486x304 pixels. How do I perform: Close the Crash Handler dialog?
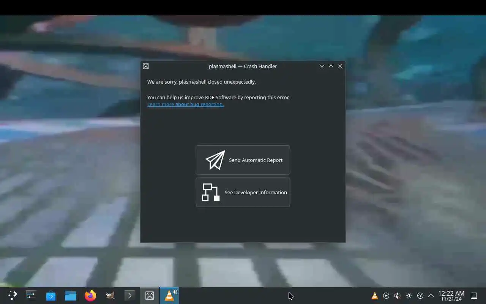click(340, 66)
